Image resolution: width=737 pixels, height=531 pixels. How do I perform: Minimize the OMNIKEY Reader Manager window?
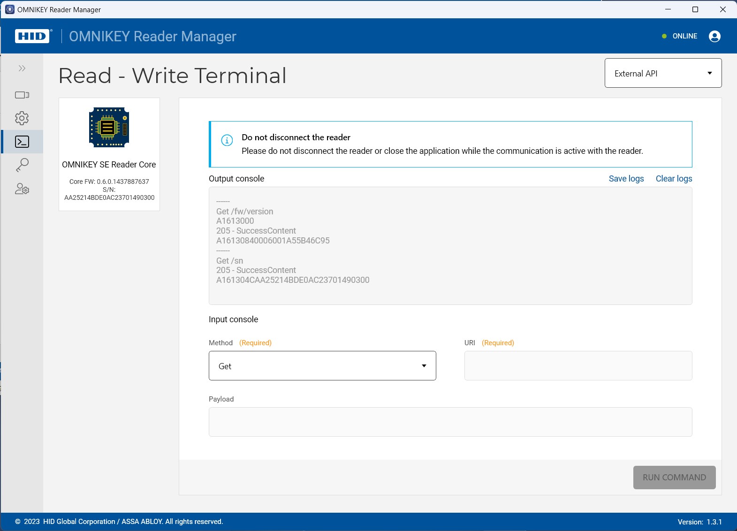[668, 9]
